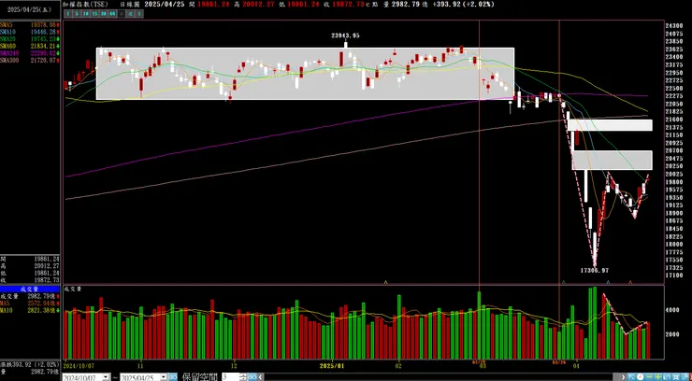
Task: Select the 1-minute period button
Action: [68, 14]
